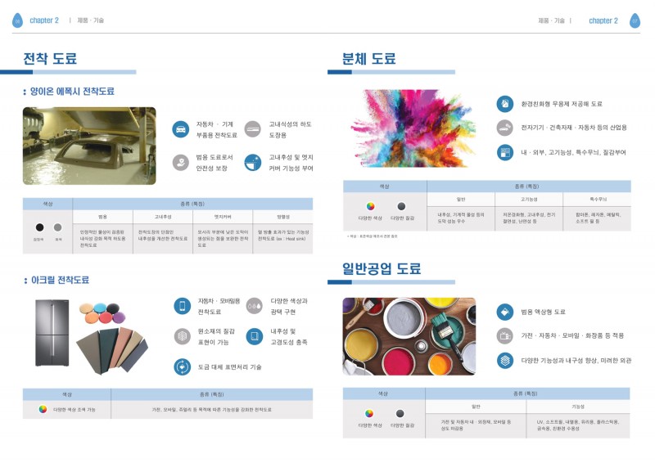Viewport: 655px width, 463px height.
Task: Select the car icon for 자동차 · 기계 부품용 전착도료
Action: 180,129
